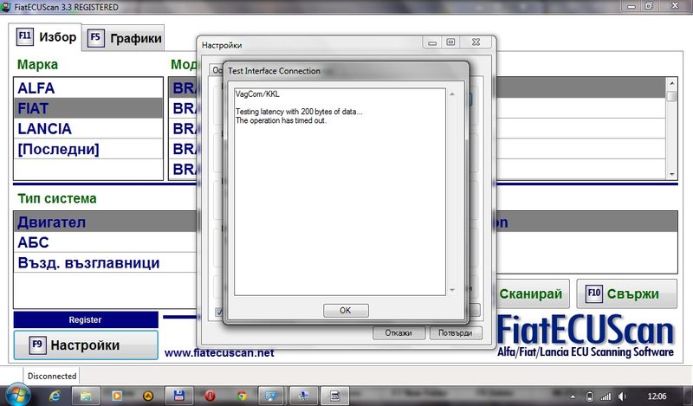Launch Internet Explorer from taskbar
The width and height of the screenshot is (693, 406).
pos(55,395)
